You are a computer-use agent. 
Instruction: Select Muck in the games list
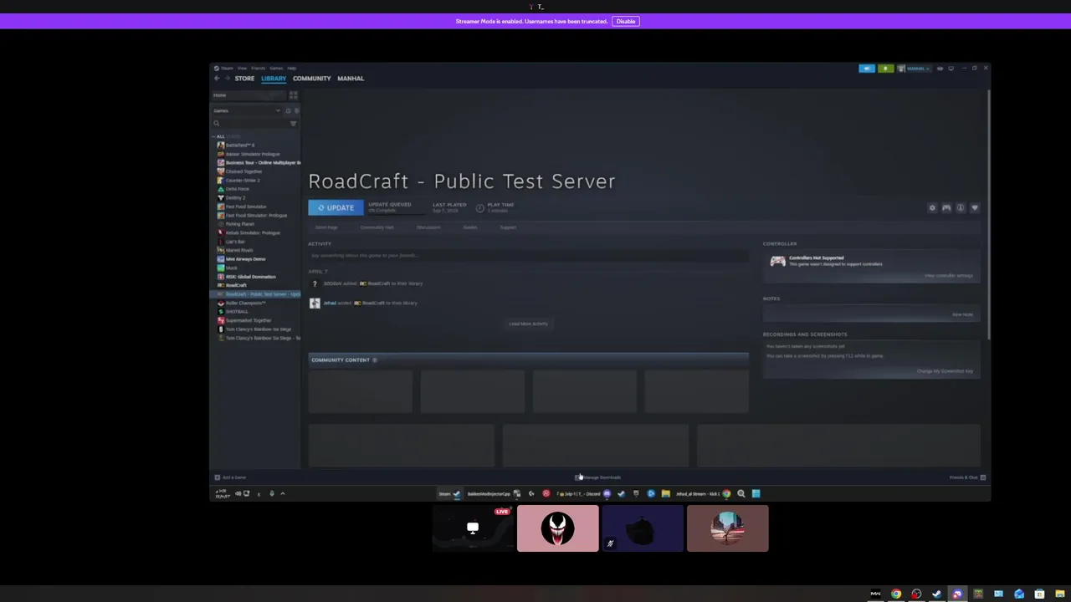(231, 268)
